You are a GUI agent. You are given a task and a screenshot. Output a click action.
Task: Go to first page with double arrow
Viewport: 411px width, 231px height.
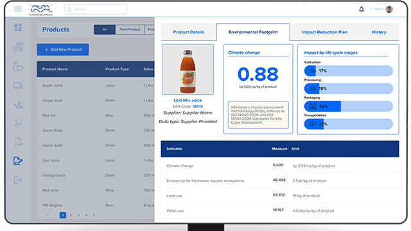(x=48, y=216)
